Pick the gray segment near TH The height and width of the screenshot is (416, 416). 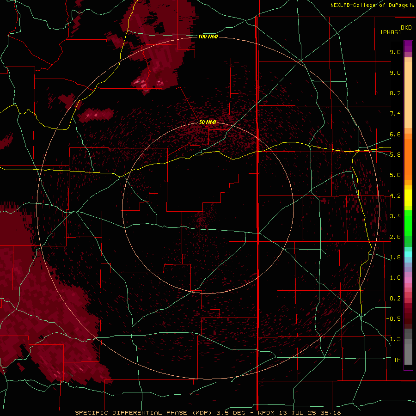tap(408, 354)
